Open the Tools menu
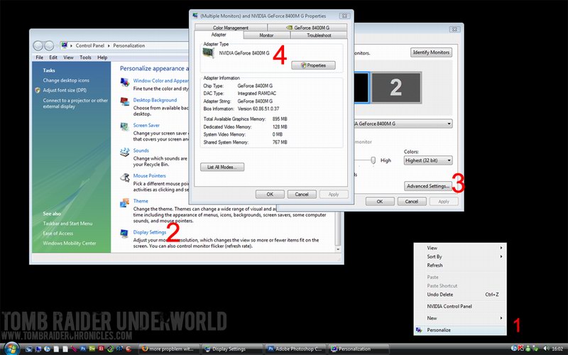Image resolution: width=568 pixels, height=355 pixels. click(85, 58)
